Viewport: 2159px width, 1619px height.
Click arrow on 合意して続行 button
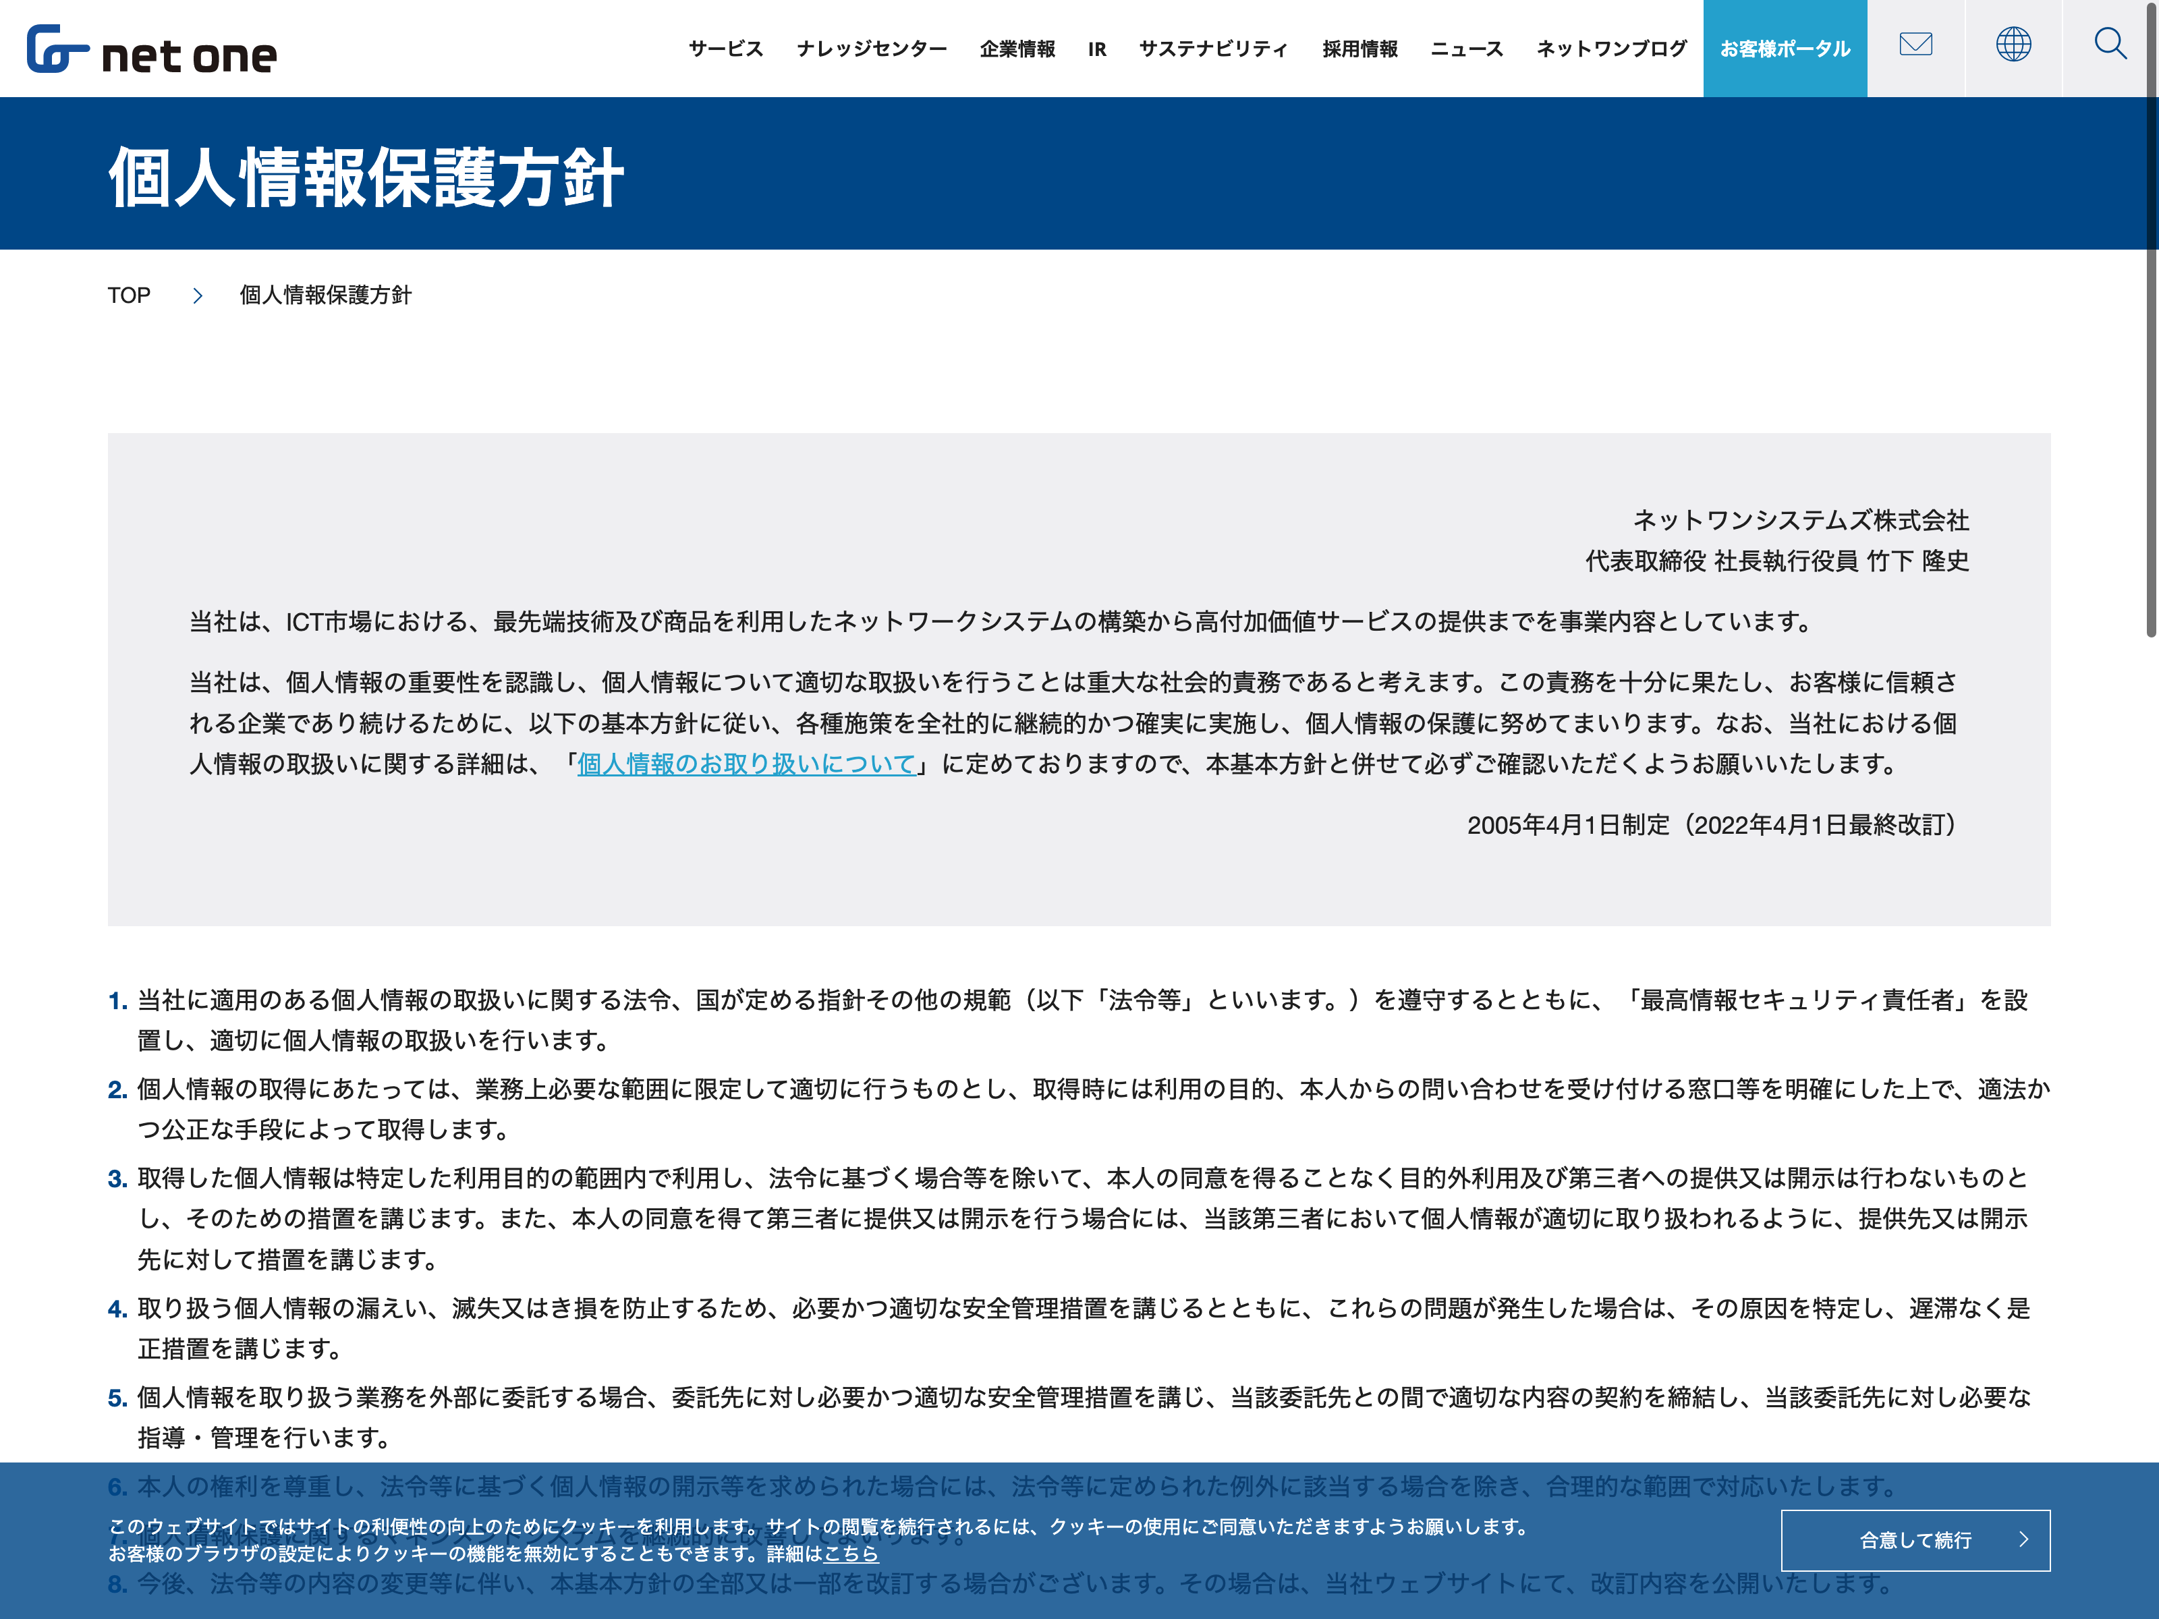click(2023, 1540)
